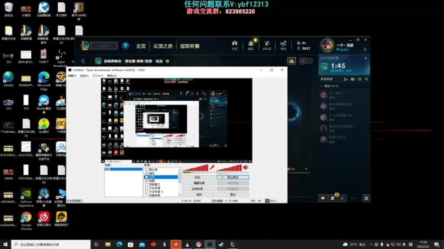Image resolution: width=444 pixels, height=249 pixels.
Task: Show hidden system tray icons chevron
Action: (x=371, y=245)
